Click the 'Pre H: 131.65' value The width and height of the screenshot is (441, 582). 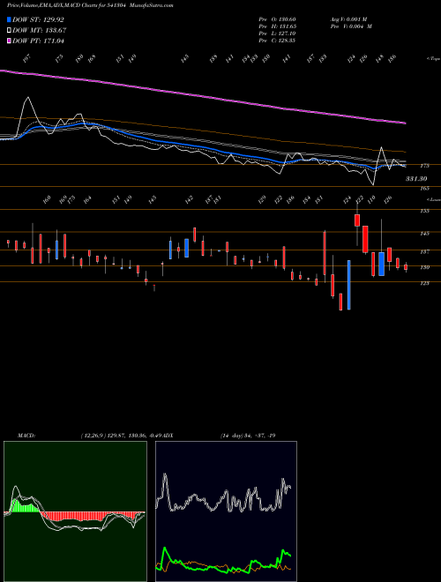tap(277, 26)
